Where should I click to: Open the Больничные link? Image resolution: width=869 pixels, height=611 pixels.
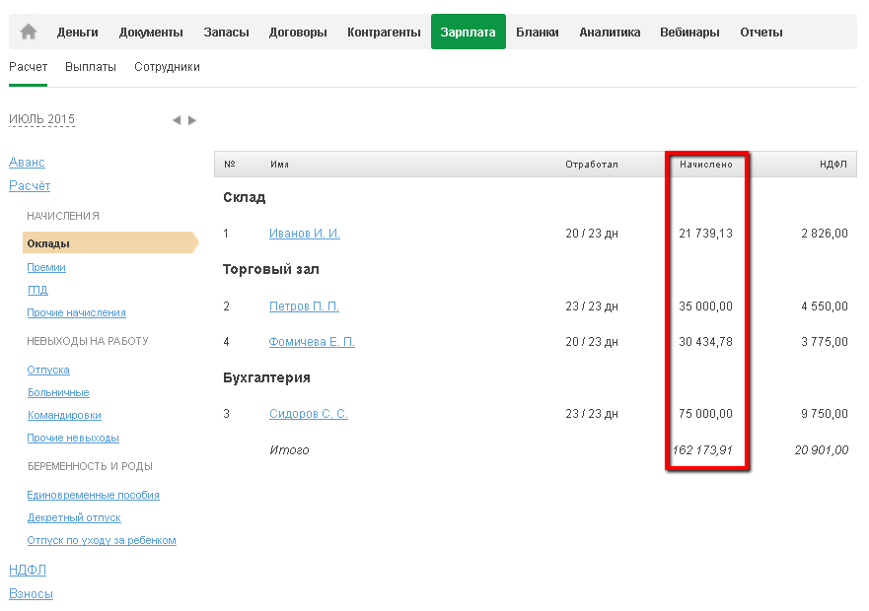58,393
